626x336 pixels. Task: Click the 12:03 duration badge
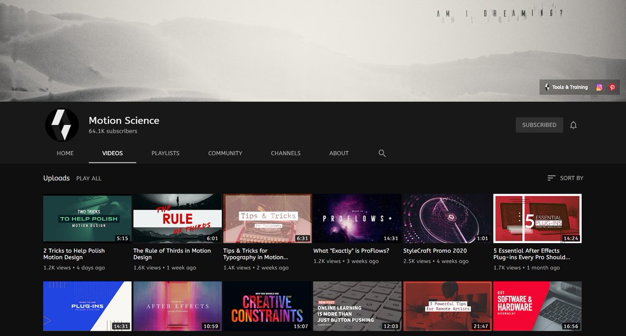391,326
